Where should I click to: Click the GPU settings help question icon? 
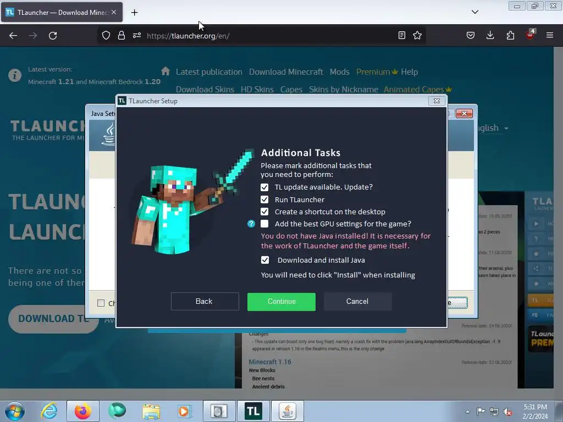pyautogui.click(x=251, y=224)
